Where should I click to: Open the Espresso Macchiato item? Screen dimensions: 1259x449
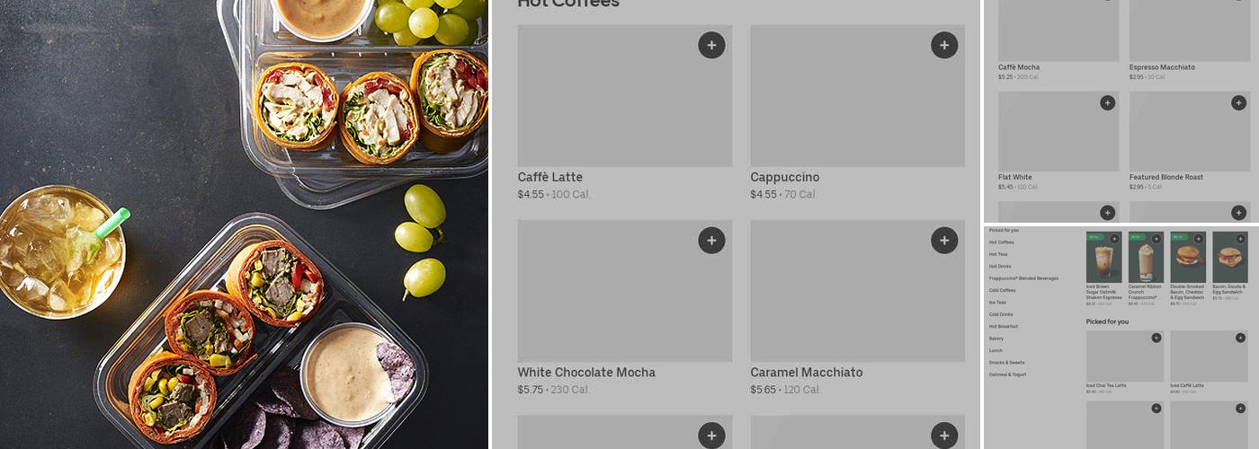tap(1162, 67)
